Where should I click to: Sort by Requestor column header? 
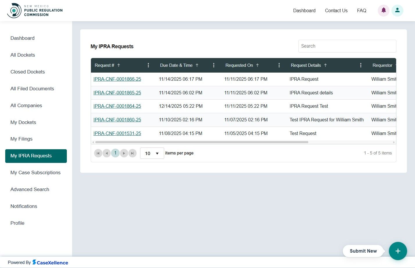tap(382, 65)
